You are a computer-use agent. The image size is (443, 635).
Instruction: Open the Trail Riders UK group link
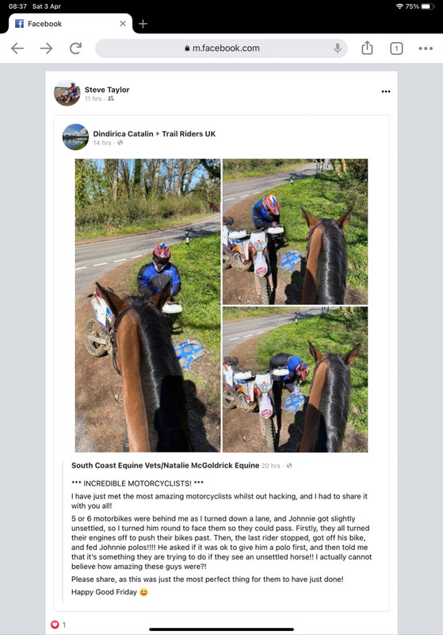tap(189, 133)
